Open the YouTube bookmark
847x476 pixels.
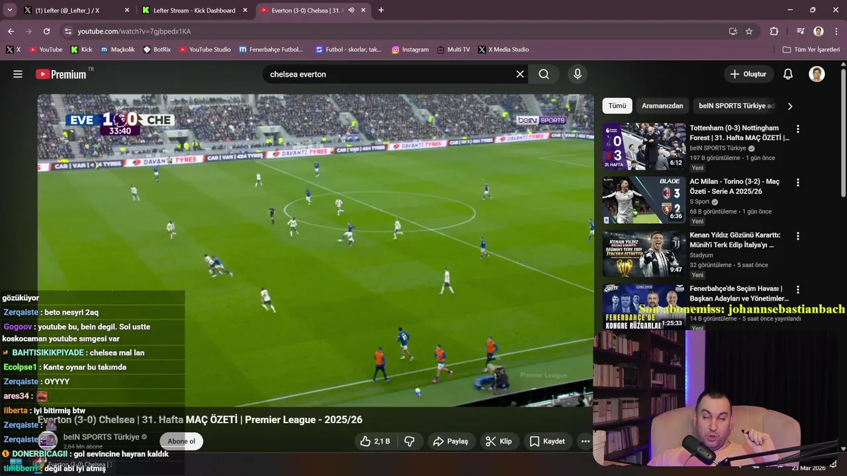(46, 50)
